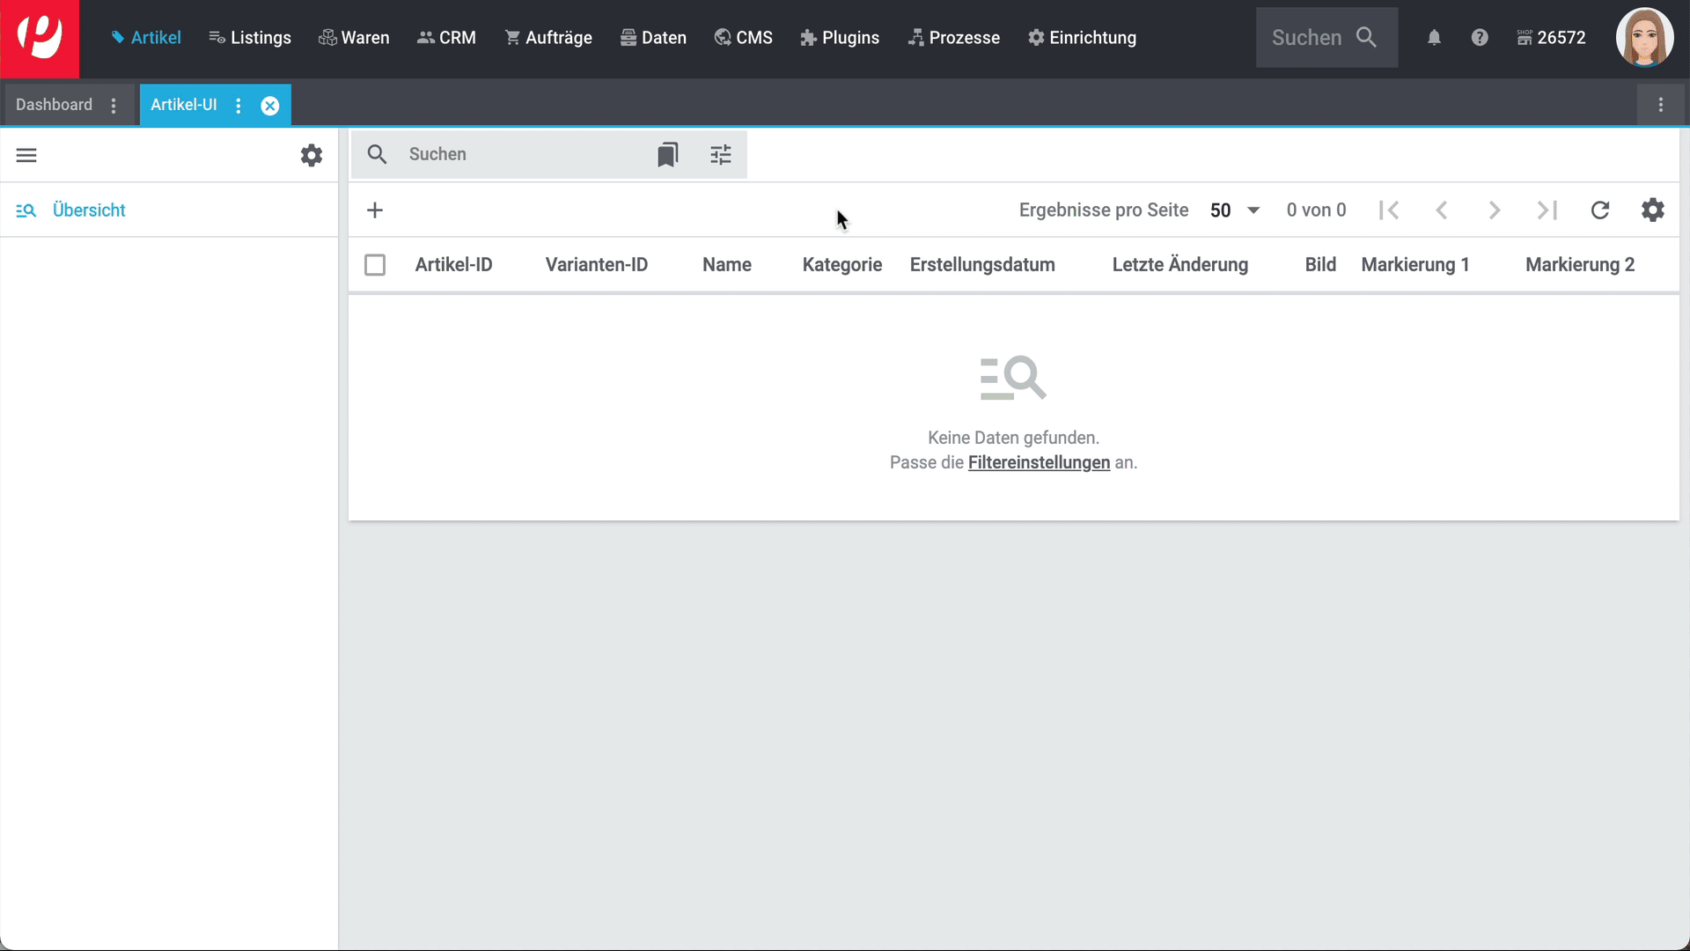This screenshot has width=1690, height=951.
Task: Open help question mark icon
Action: [x=1480, y=38]
